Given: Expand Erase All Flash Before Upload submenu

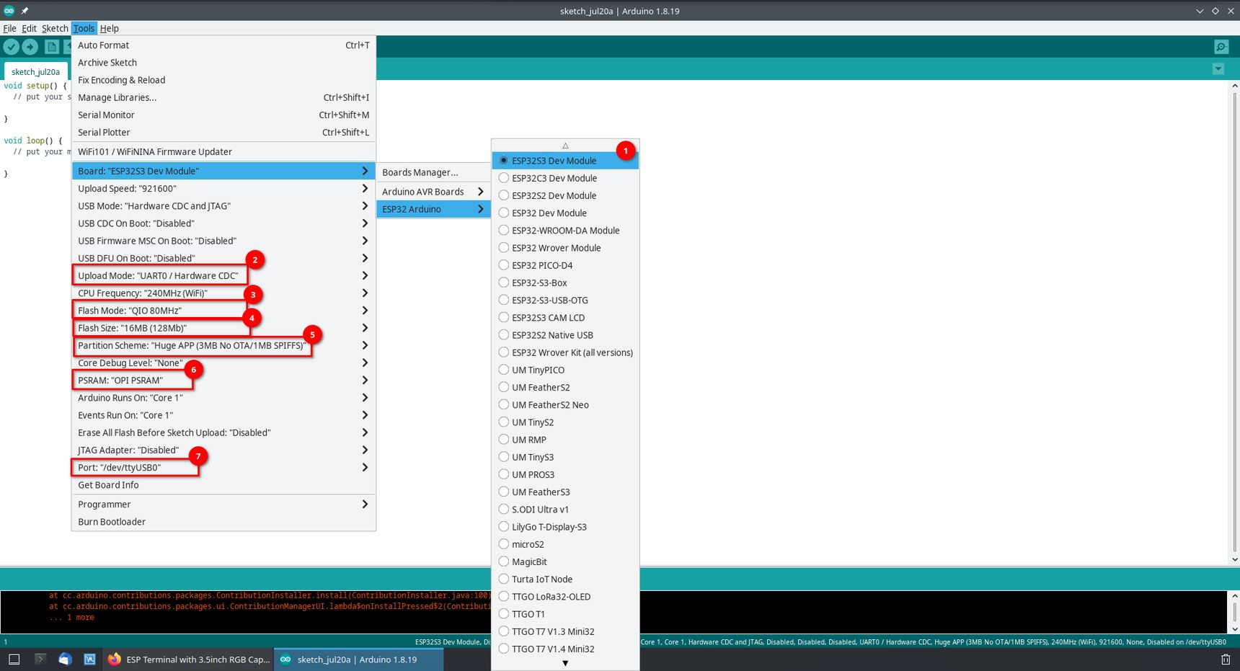Looking at the screenshot, I should click(223, 432).
